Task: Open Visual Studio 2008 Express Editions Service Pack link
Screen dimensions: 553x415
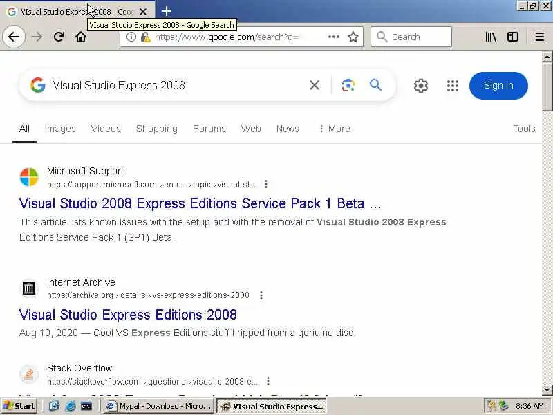Action: (x=200, y=203)
